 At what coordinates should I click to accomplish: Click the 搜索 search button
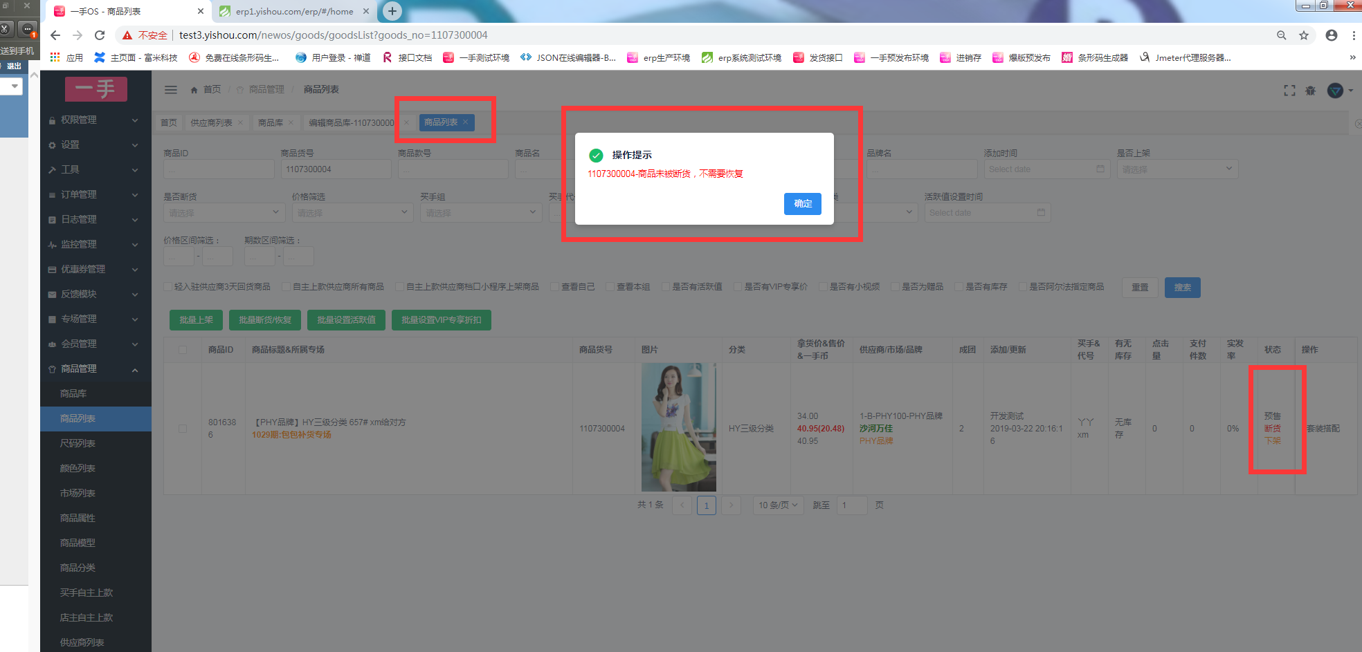coord(1183,288)
